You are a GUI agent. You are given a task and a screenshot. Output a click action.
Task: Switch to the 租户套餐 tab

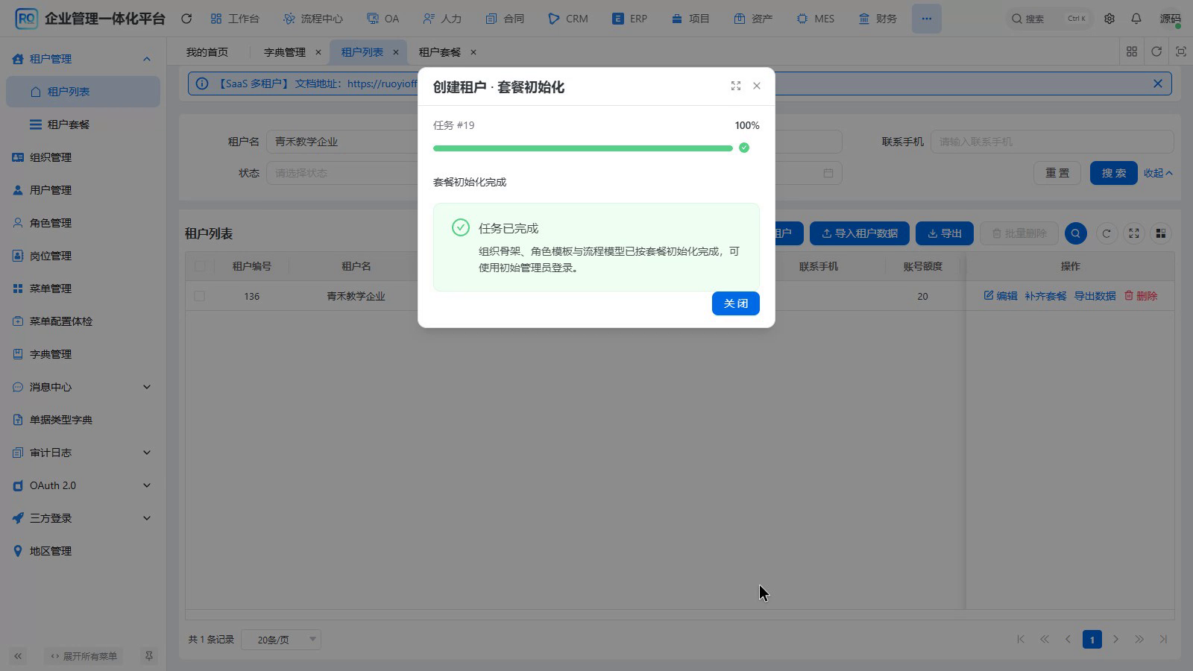click(x=440, y=52)
